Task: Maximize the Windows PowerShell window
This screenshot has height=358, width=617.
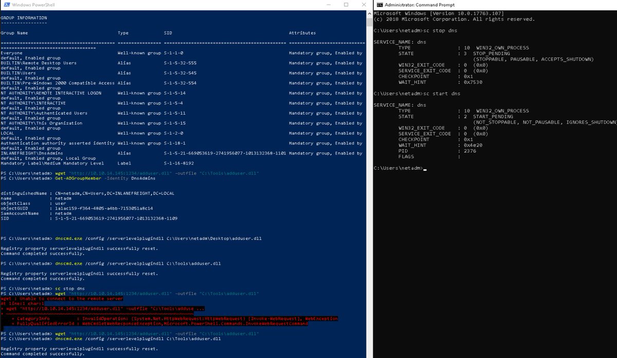Action: click(346, 5)
